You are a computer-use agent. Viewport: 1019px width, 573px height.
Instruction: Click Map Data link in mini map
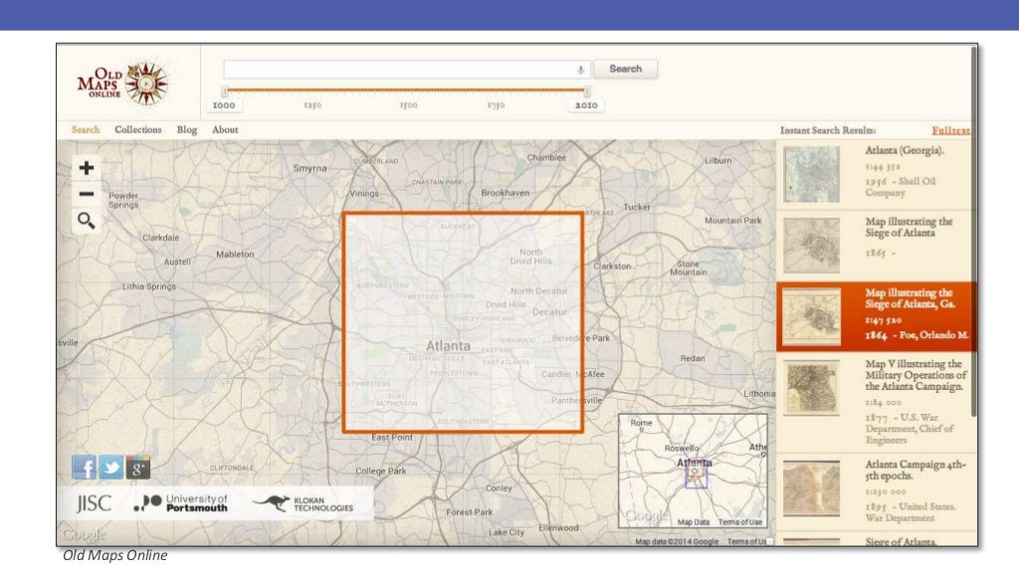[x=693, y=522]
